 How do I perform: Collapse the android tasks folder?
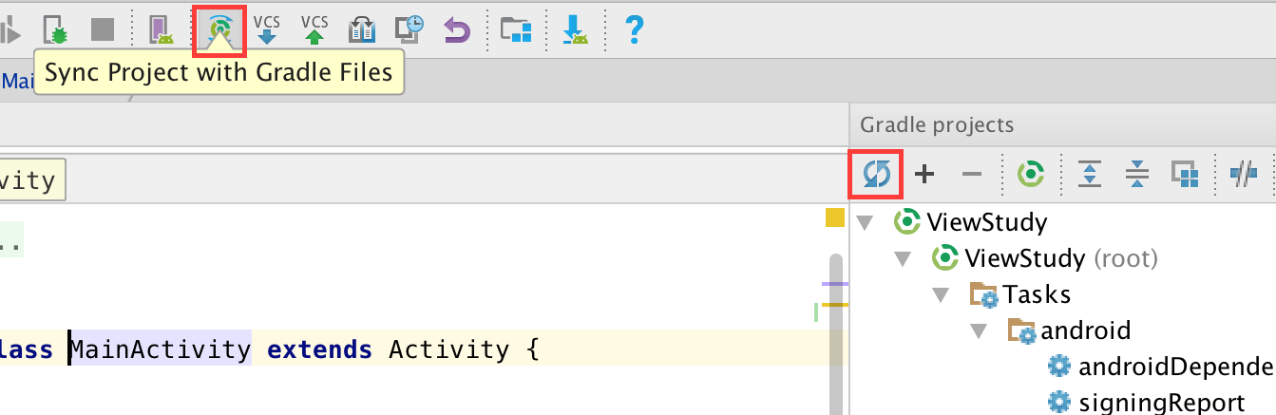coord(978,331)
